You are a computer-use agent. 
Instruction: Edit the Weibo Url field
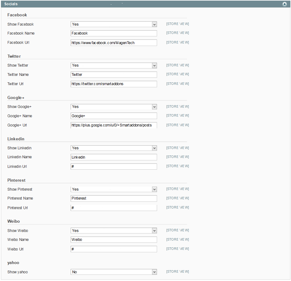pyautogui.click(x=114, y=249)
